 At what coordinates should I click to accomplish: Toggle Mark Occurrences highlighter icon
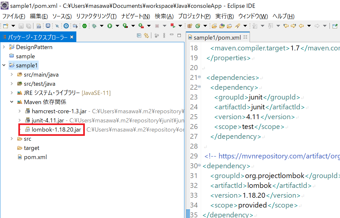(237, 26)
